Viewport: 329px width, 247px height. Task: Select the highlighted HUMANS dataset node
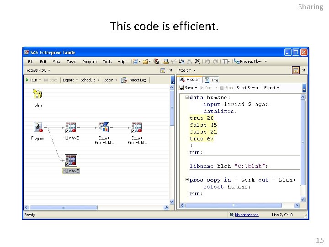(71, 161)
